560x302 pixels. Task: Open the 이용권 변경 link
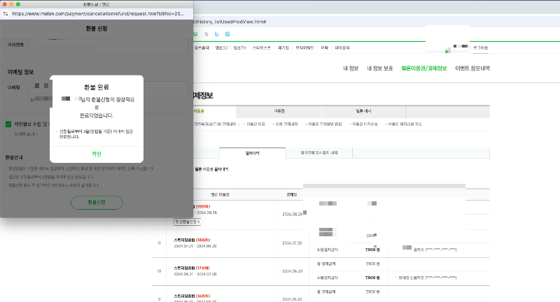point(255,124)
